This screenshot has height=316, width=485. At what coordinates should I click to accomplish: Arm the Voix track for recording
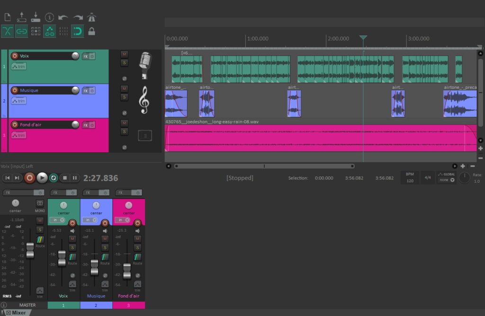click(14, 56)
